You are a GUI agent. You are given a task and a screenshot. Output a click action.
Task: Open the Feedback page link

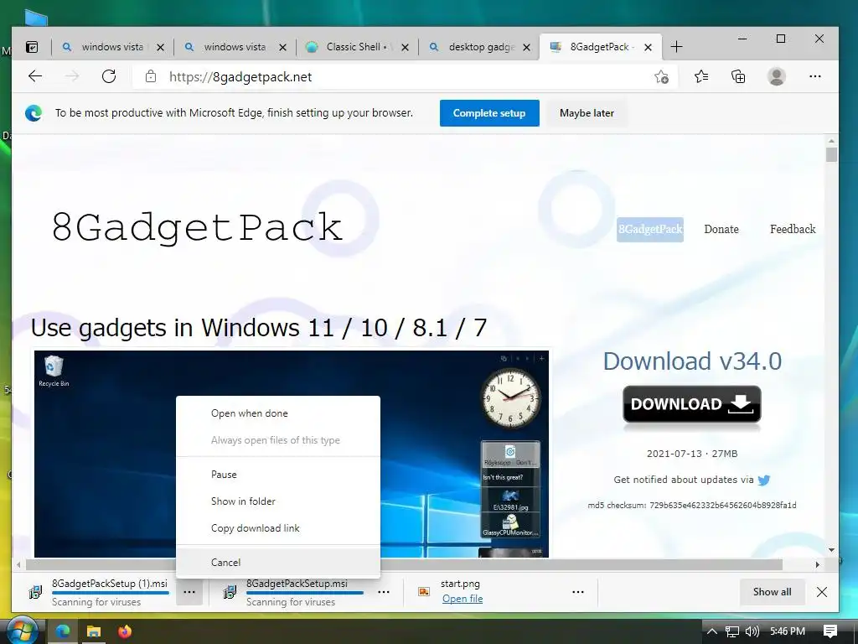[793, 229]
